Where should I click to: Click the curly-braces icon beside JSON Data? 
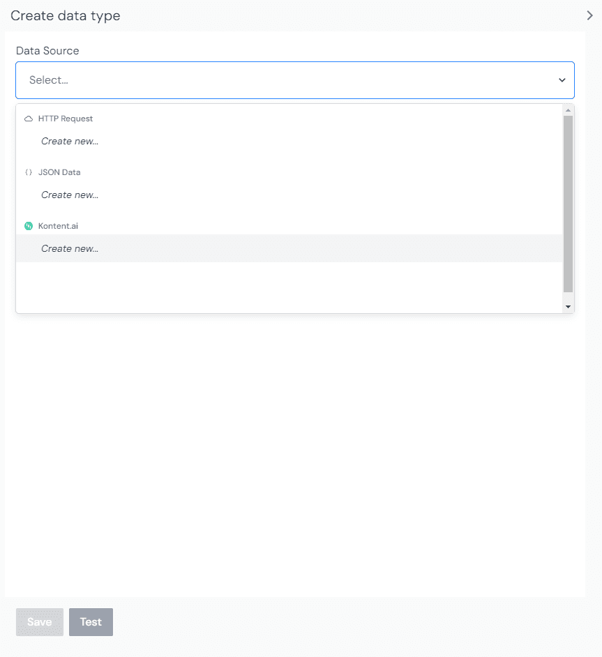click(x=29, y=172)
